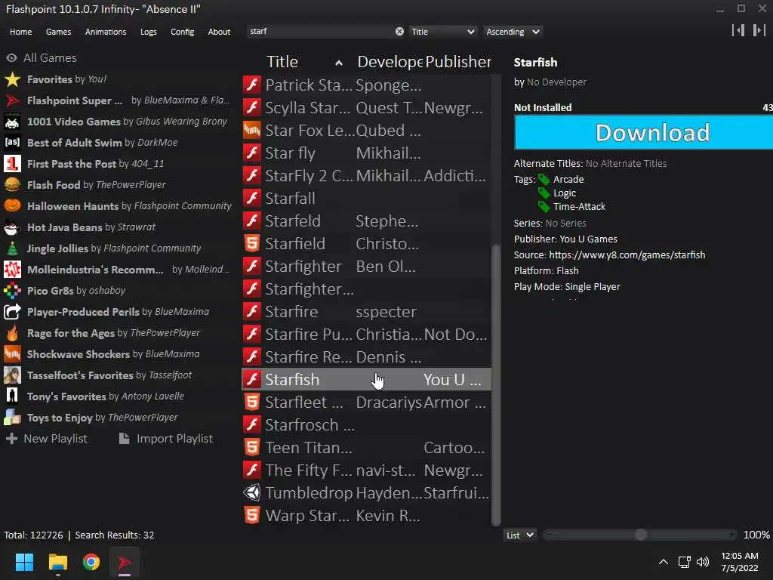Viewport: 773px width, 580px height.
Task: Open the About tab
Action: coord(219,32)
